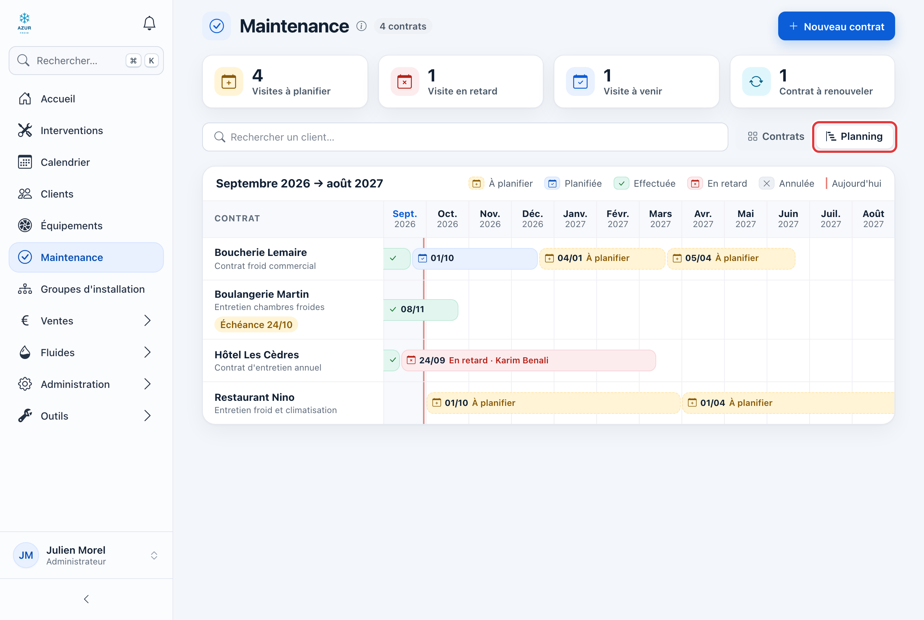Image resolution: width=924 pixels, height=620 pixels.
Task: Click the Août 2027 column header
Action: click(873, 219)
